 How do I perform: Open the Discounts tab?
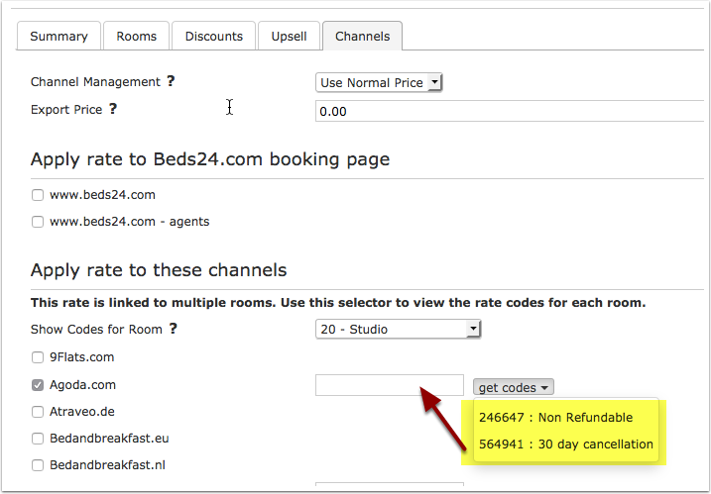[x=213, y=37]
